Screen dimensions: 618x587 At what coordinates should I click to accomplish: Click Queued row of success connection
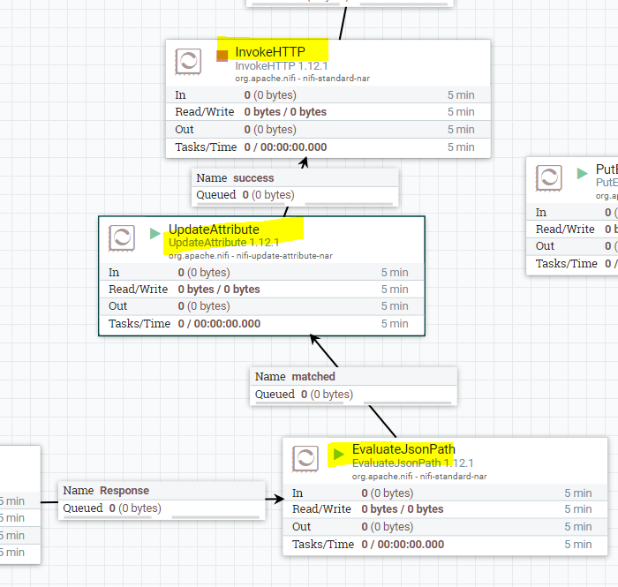coord(295,195)
